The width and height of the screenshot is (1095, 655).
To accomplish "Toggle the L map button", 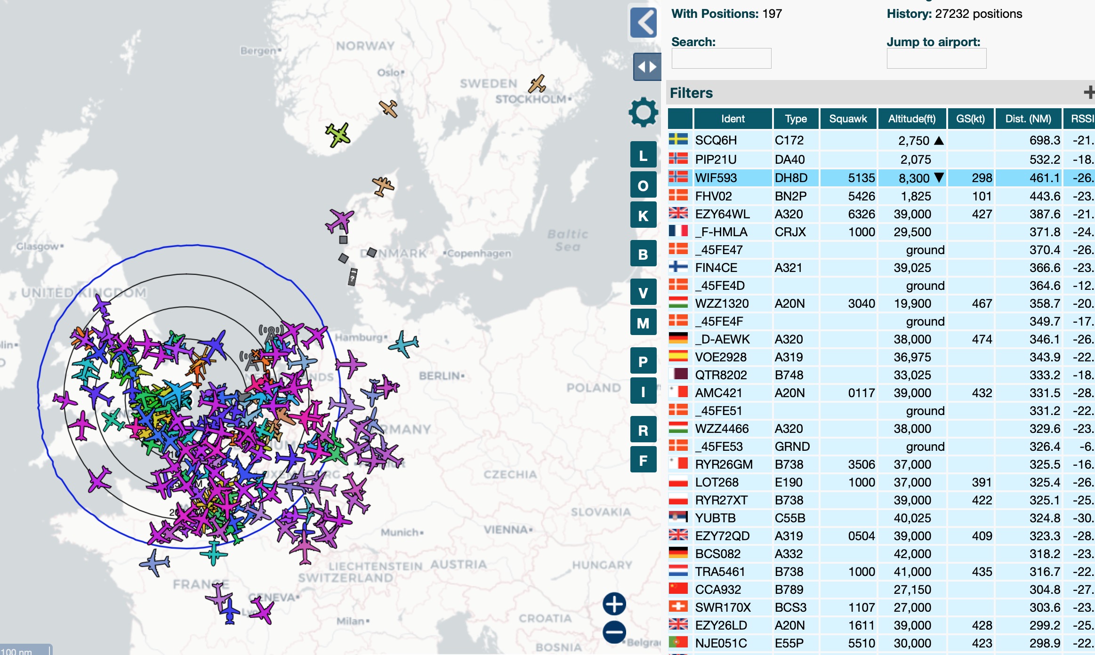I will (643, 155).
